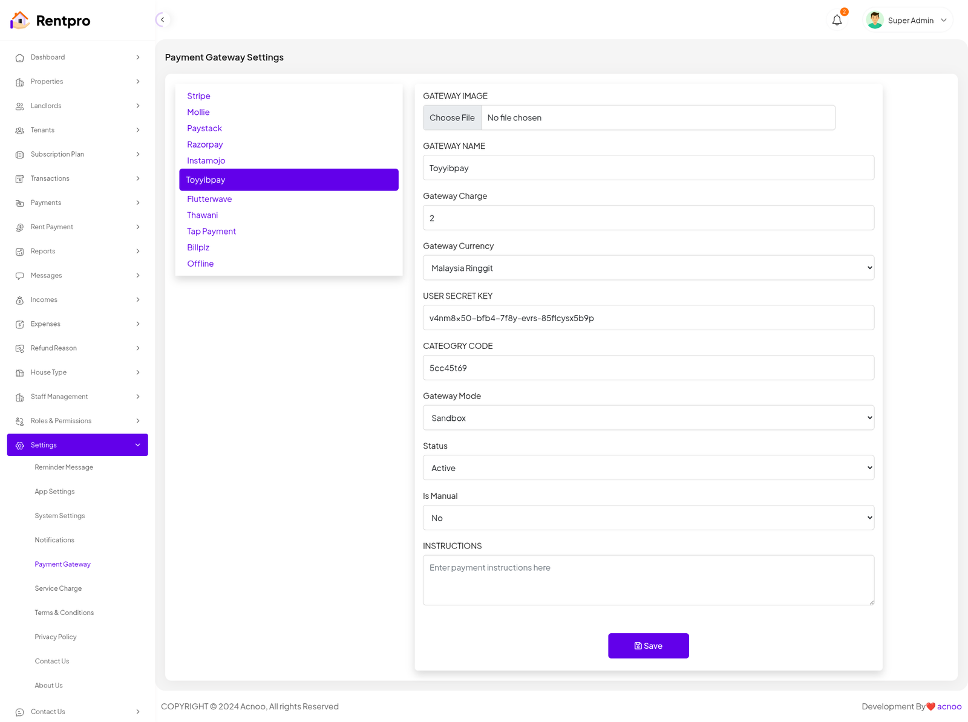Click the Tenants people icon

click(x=19, y=131)
